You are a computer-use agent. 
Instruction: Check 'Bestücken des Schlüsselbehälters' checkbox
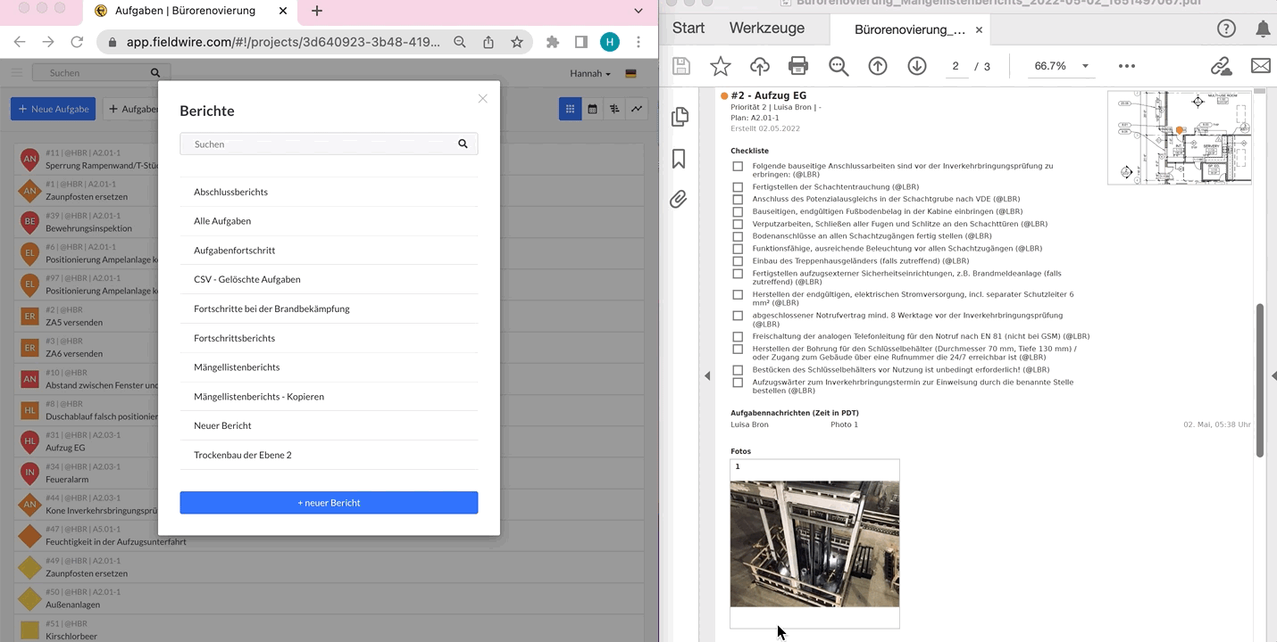[x=738, y=370]
